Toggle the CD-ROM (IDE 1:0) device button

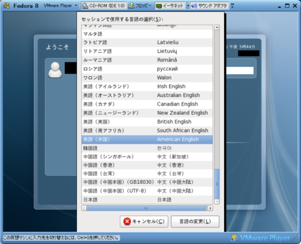tap(104, 5)
